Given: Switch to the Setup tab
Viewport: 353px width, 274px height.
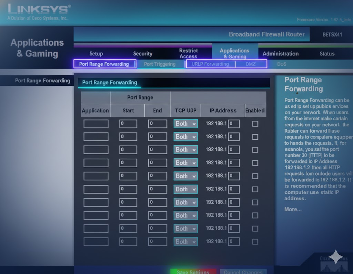Looking at the screenshot, I should pos(96,54).
